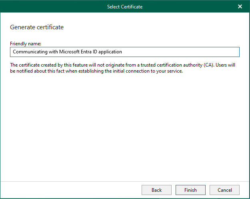Click empty footer area left of Back
250x199 pixels.
point(72,190)
